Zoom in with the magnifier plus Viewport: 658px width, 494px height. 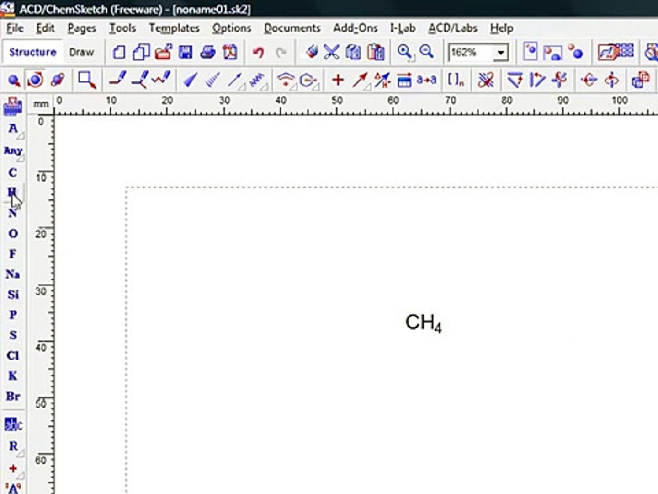coord(405,52)
